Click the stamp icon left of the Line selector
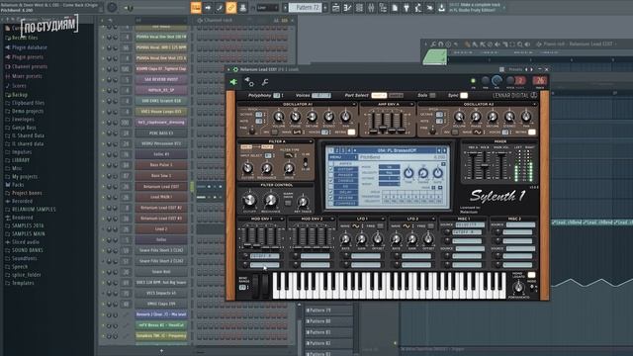This screenshot has height=356, width=633. pyautogui.click(x=242, y=8)
